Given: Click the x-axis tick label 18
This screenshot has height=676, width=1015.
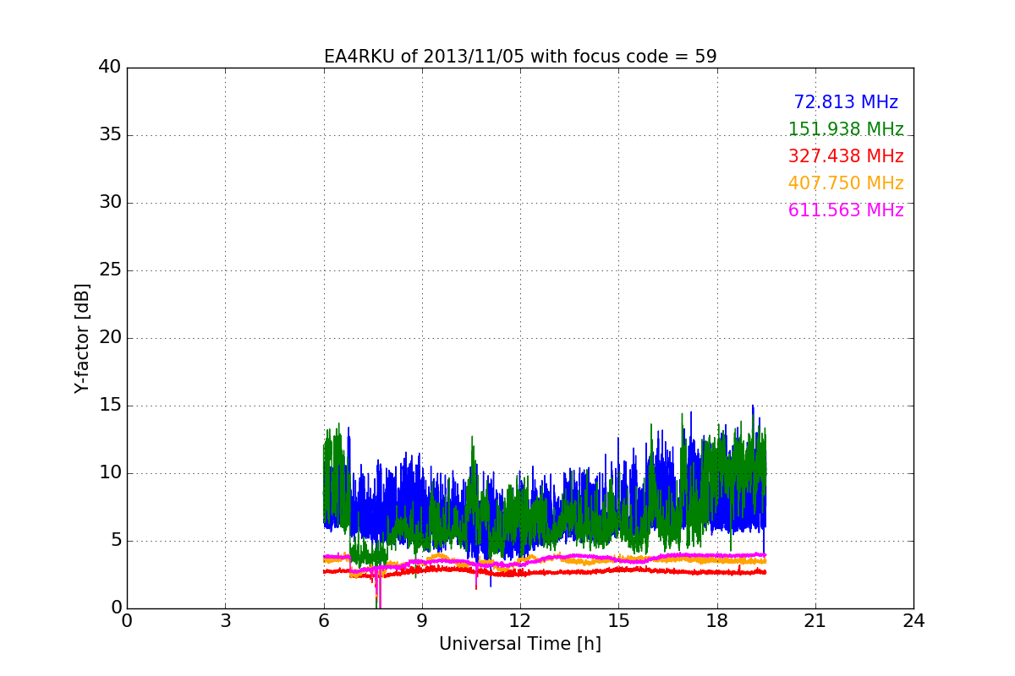Looking at the screenshot, I should point(716,620).
